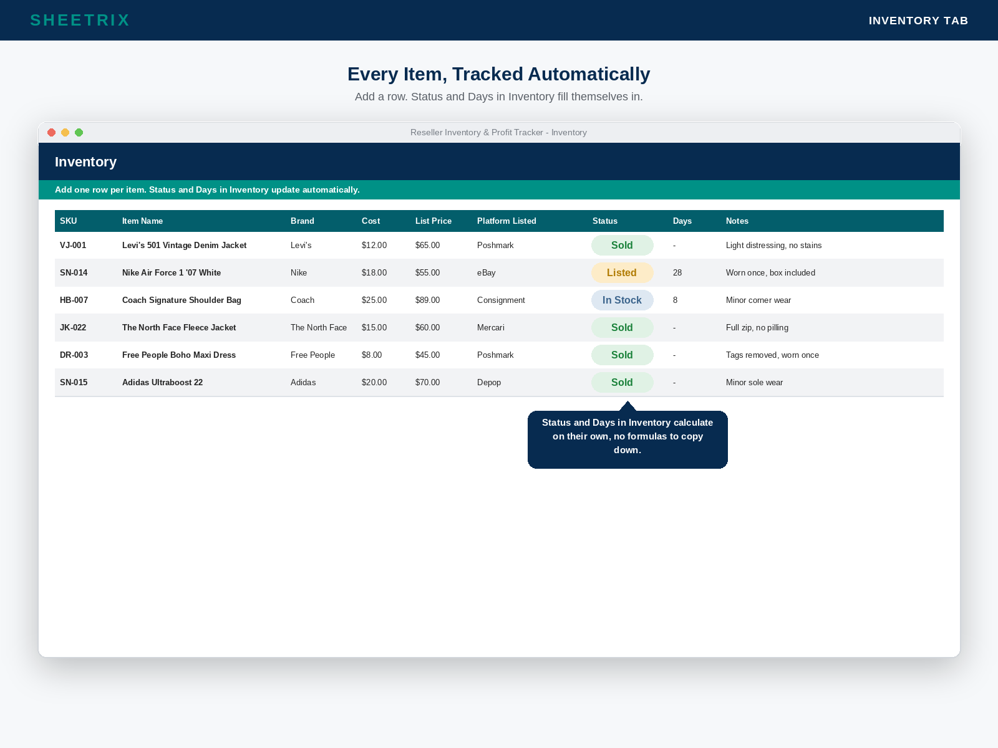Click headline Every Item, Tracked Automatically

point(498,74)
